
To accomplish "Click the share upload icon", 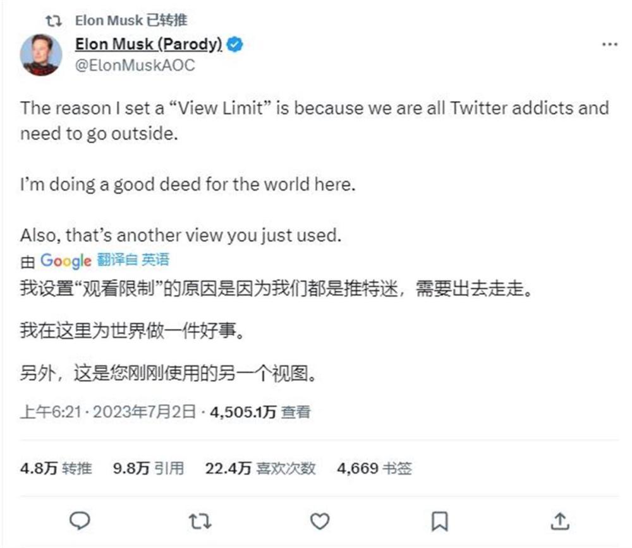I will click(560, 520).
